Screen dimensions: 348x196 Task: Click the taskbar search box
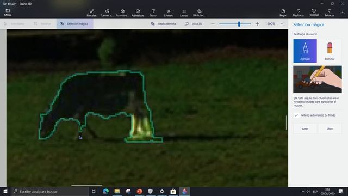pos(49,191)
